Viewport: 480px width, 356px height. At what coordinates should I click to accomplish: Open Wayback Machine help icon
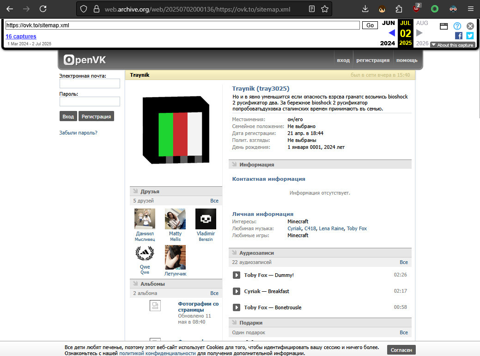point(457,26)
